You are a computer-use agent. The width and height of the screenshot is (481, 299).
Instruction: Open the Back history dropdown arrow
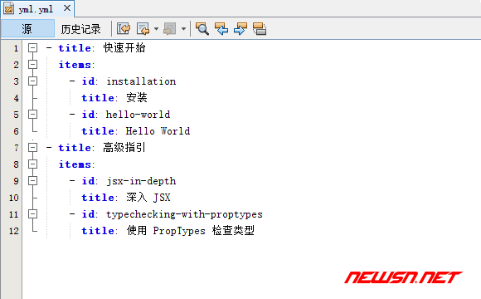(x=156, y=29)
